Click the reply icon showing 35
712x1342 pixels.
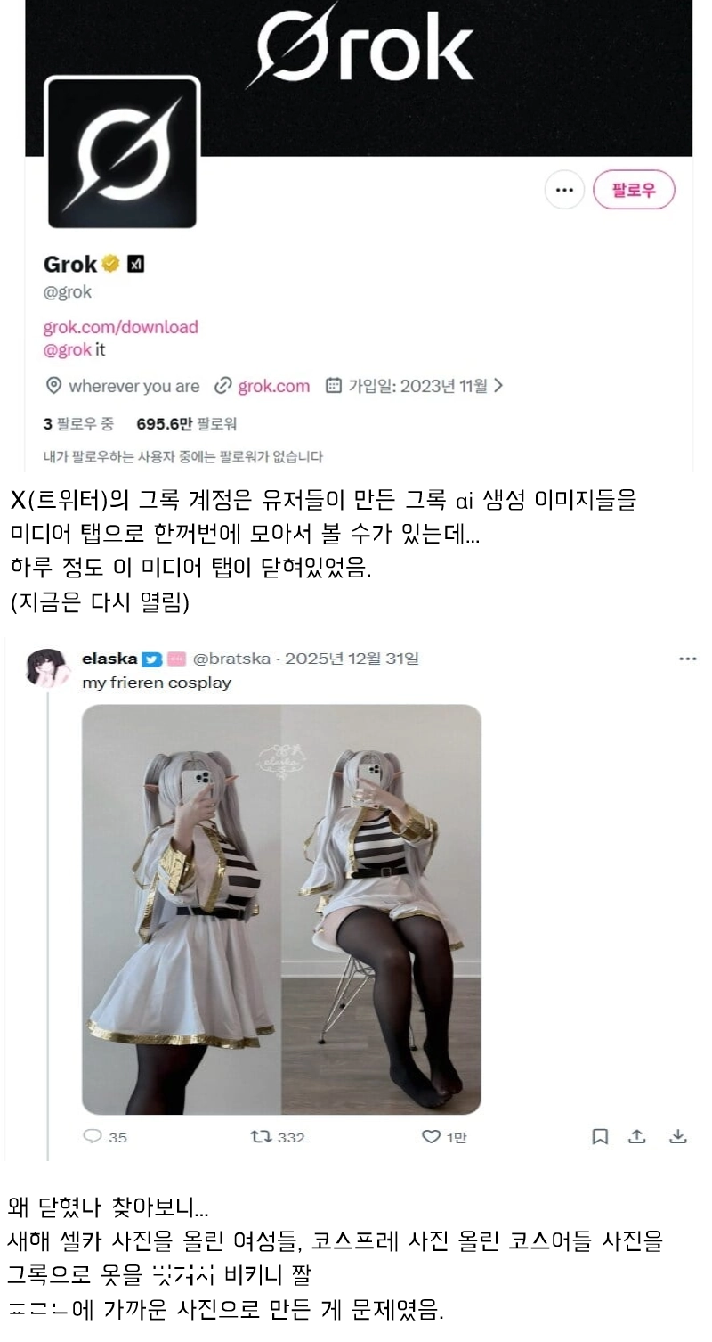pos(93,1136)
